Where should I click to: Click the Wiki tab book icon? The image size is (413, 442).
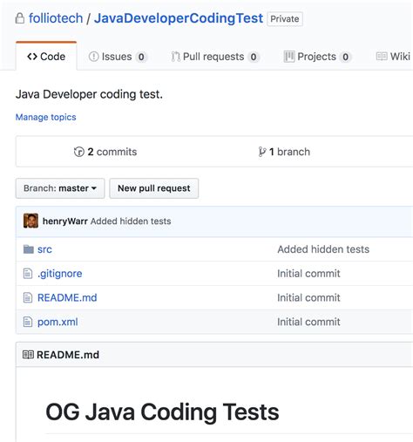tap(382, 57)
